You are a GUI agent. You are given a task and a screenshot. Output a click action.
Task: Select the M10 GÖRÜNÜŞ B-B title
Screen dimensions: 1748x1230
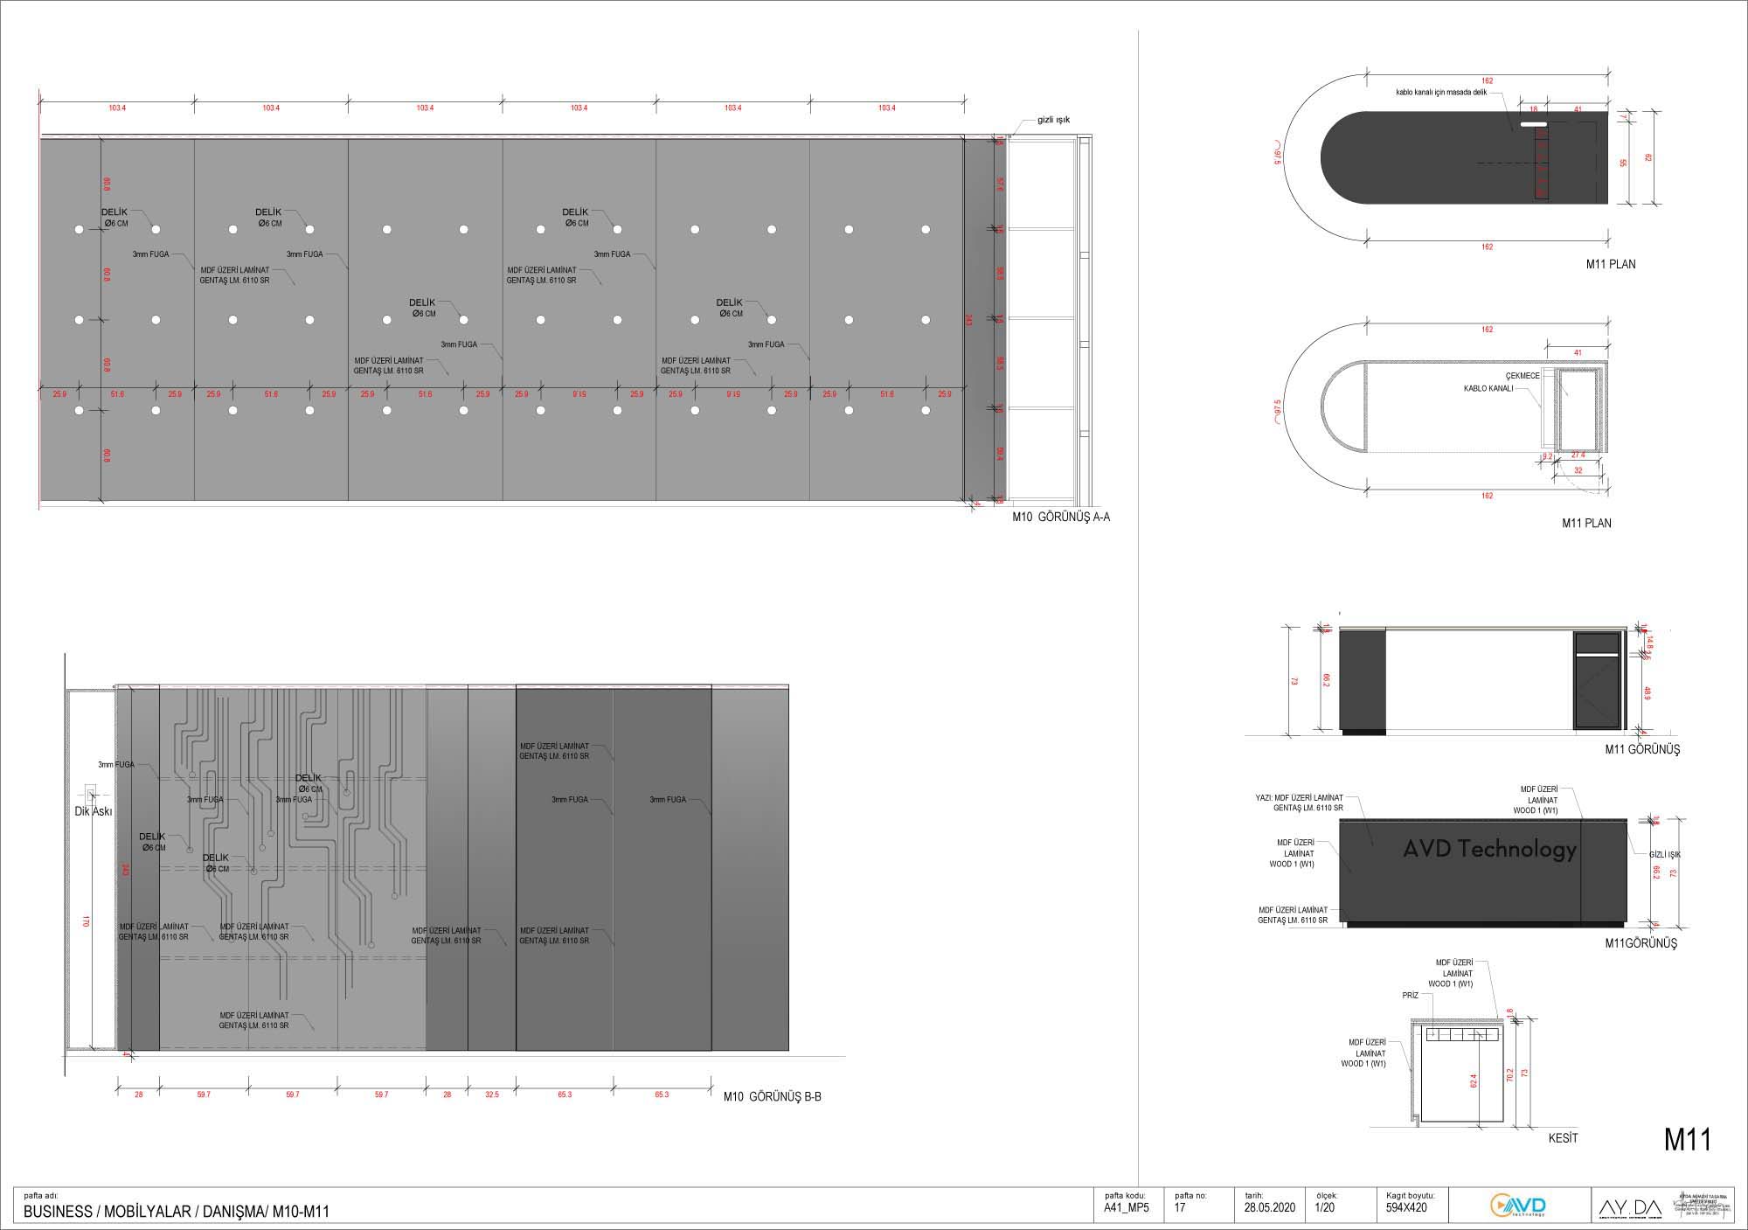point(772,1097)
